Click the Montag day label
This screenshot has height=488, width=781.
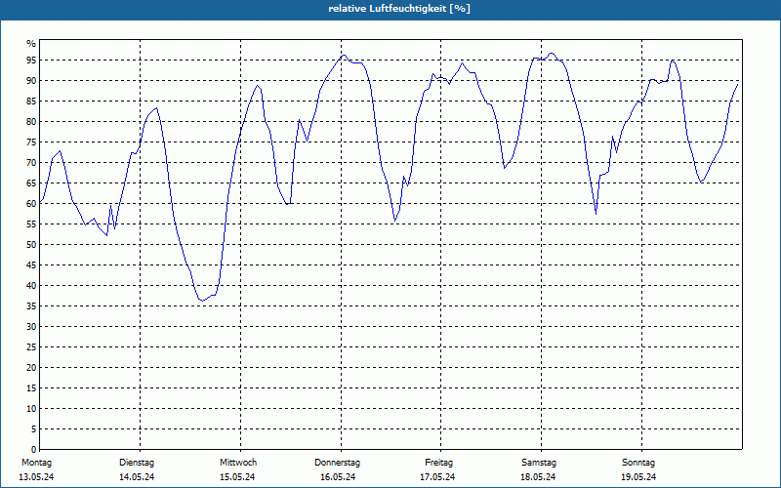click(36, 463)
